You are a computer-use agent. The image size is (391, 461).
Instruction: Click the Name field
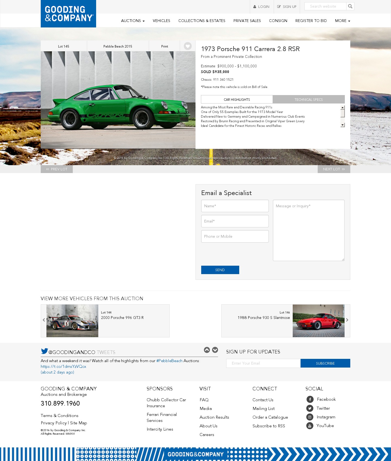point(235,206)
